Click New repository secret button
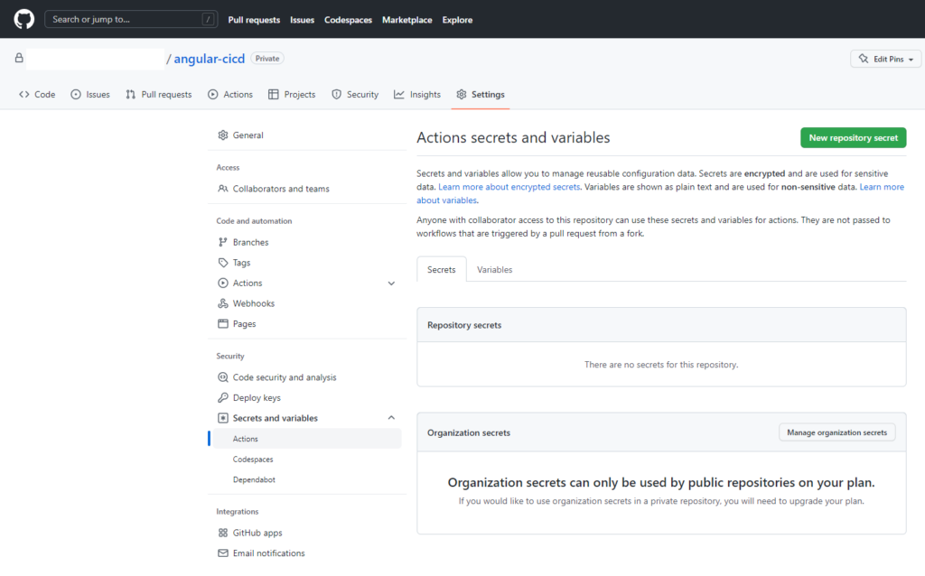This screenshot has width=925, height=576. tap(853, 138)
